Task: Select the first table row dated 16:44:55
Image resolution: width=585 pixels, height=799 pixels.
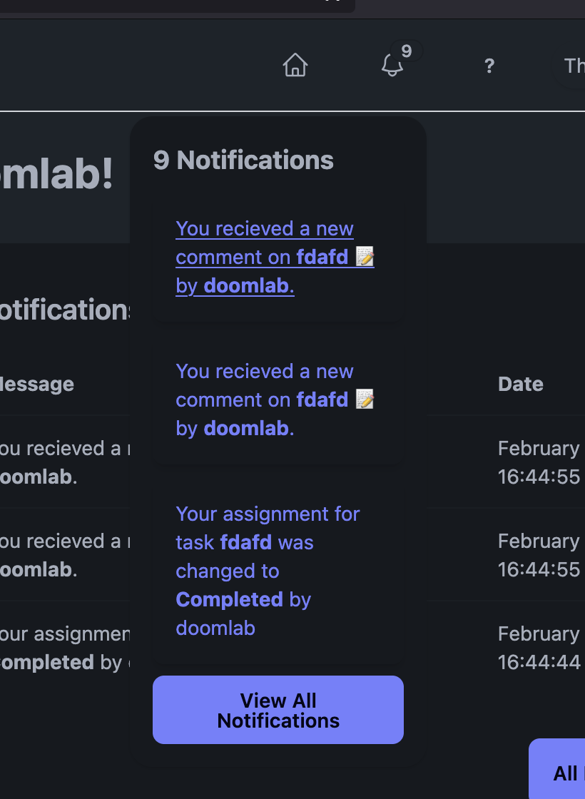Action: pyautogui.click(x=539, y=462)
